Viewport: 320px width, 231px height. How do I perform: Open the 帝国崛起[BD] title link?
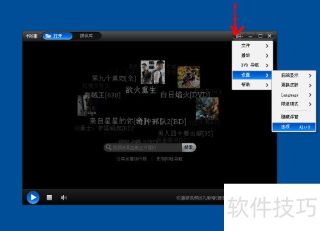pyautogui.click(x=116, y=129)
